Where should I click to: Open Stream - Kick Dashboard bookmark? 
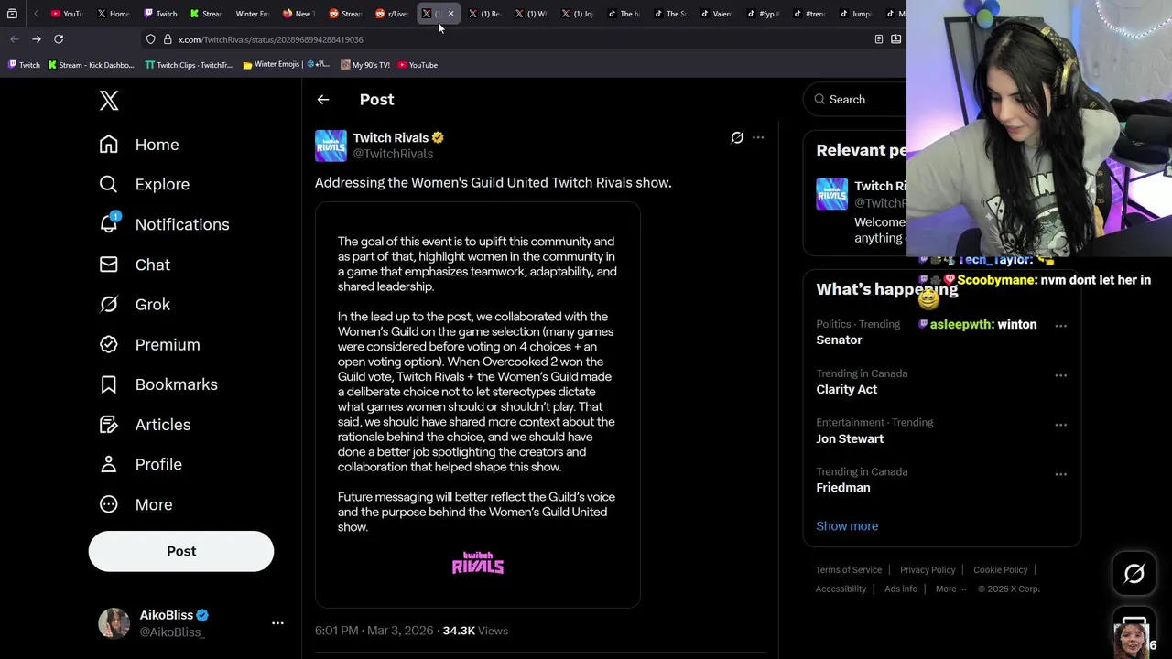click(x=91, y=65)
